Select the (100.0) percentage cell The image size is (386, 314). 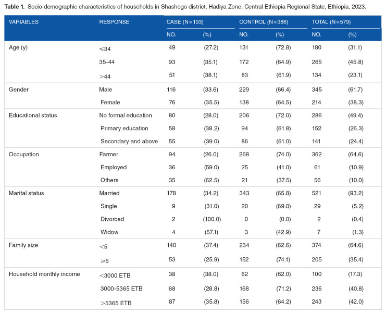pos(210,219)
